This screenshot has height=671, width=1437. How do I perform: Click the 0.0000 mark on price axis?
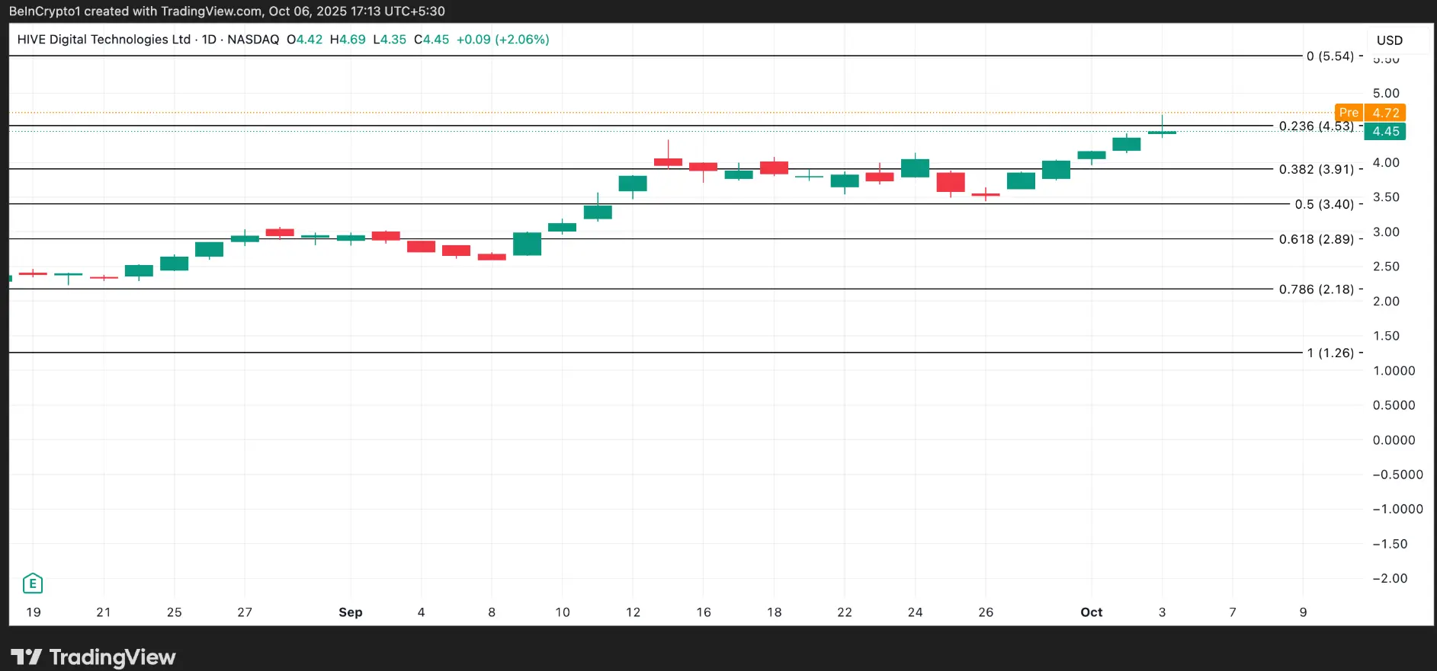(x=1394, y=440)
